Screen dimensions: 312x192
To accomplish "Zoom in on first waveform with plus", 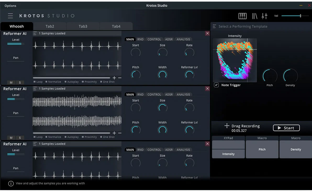I will 114,78.
